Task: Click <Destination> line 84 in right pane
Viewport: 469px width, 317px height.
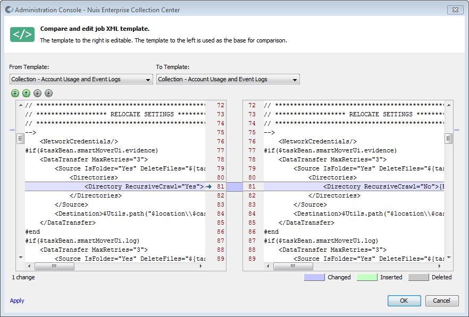Action: click(x=368, y=213)
